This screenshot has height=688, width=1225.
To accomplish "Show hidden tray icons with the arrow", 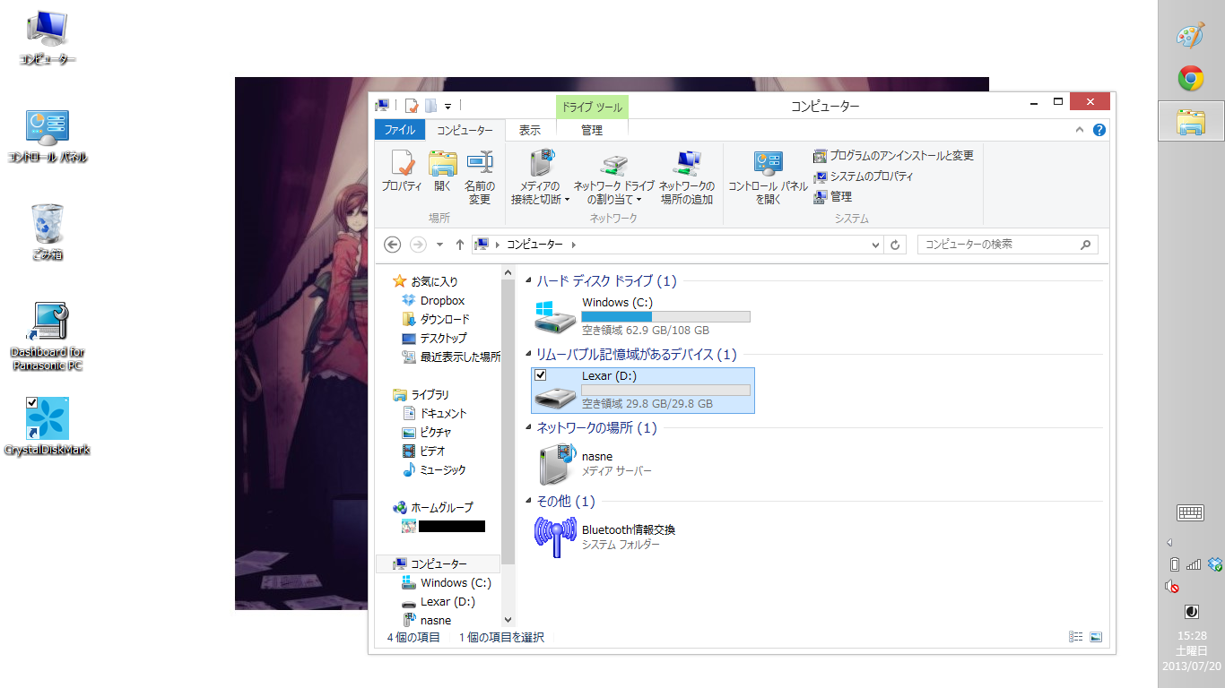I will 1169,543.
